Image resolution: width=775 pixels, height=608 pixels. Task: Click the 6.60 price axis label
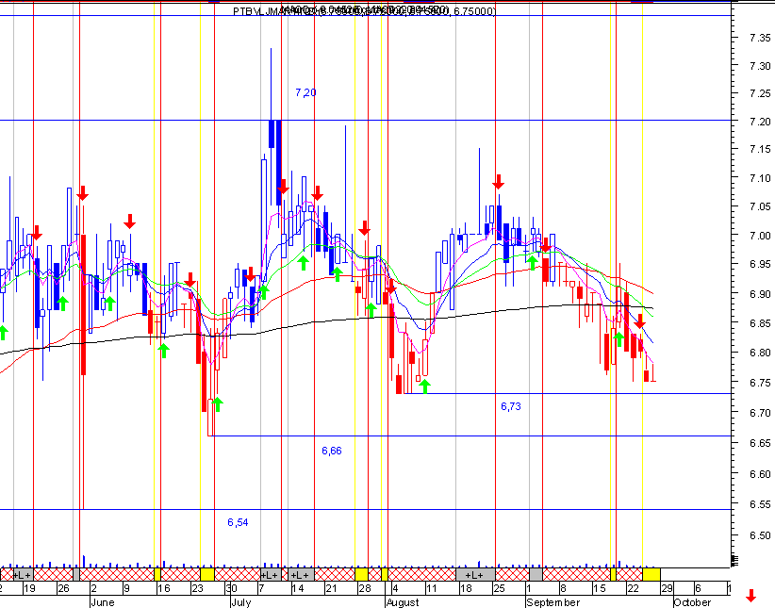click(760, 474)
